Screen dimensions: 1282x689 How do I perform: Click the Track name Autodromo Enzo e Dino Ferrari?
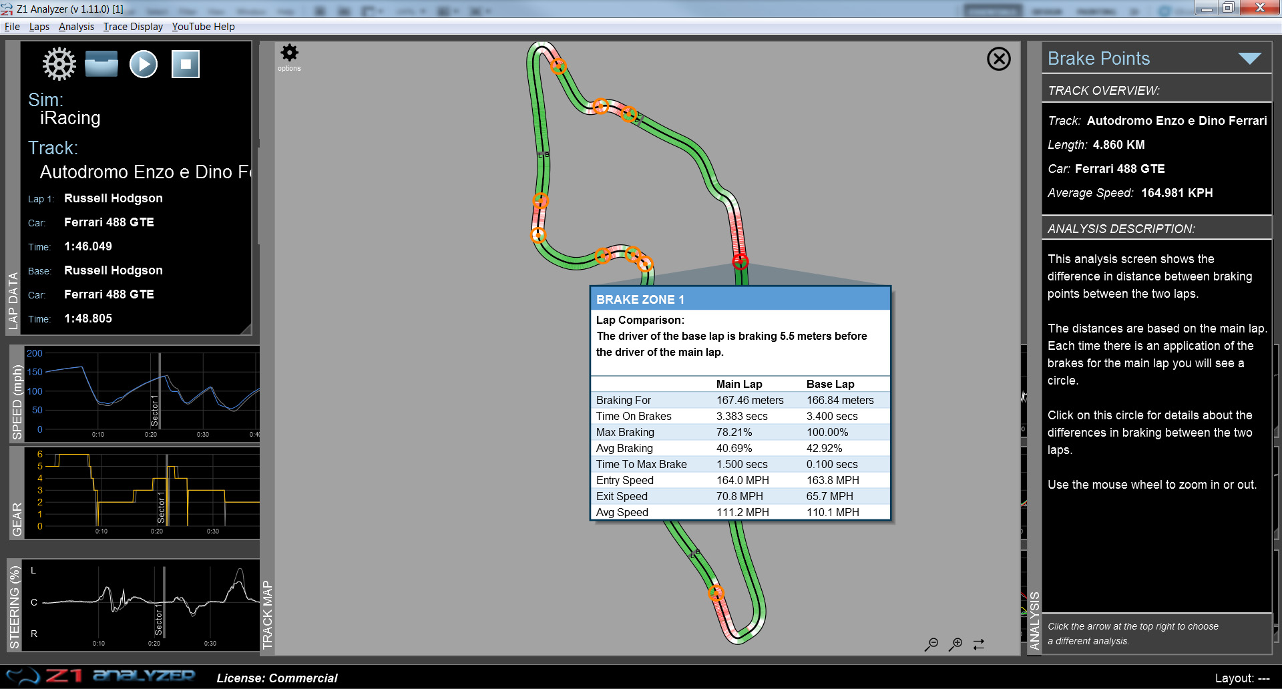click(x=1177, y=121)
